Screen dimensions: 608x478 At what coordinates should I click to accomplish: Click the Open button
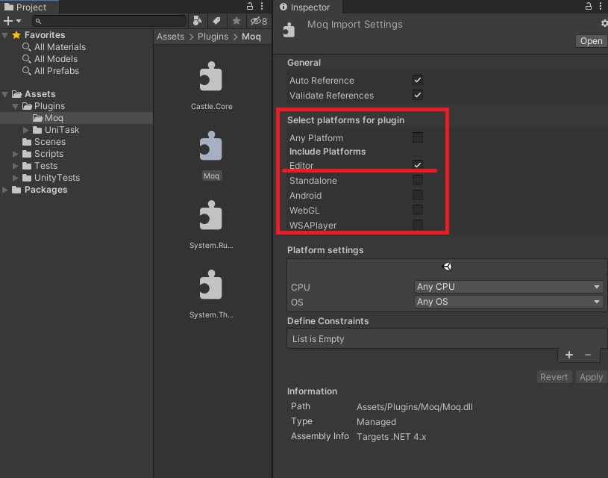(x=591, y=41)
